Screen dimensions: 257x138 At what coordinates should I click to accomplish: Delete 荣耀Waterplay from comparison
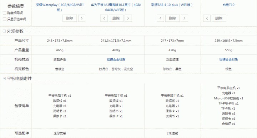pos(70,18)
